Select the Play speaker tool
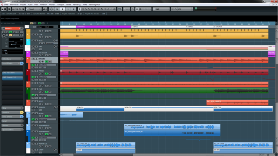278x156 pixels. tap(115, 9)
